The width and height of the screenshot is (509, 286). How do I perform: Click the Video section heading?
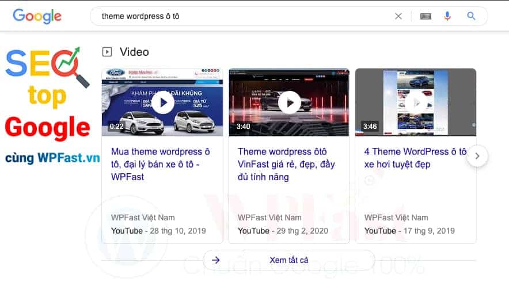pyautogui.click(x=134, y=52)
